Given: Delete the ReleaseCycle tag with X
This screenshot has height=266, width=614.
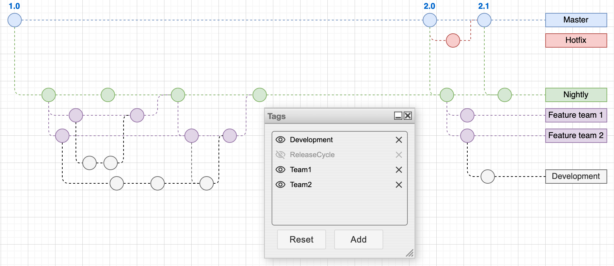Looking at the screenshot, I should pyautogui.click(x=399, y=155).
